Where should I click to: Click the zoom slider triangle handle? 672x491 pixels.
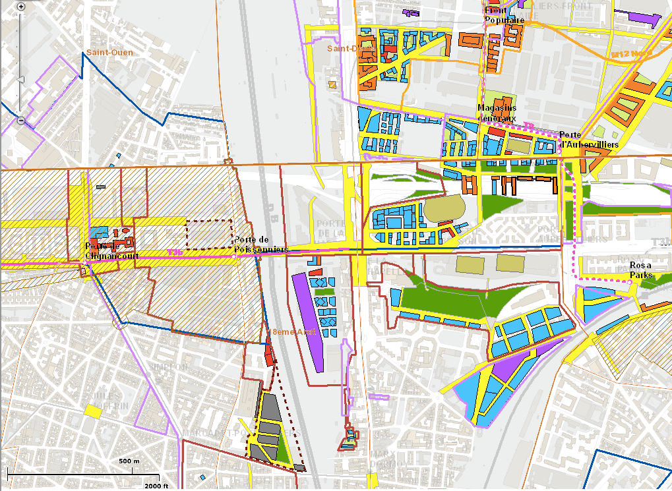[20, 80]
